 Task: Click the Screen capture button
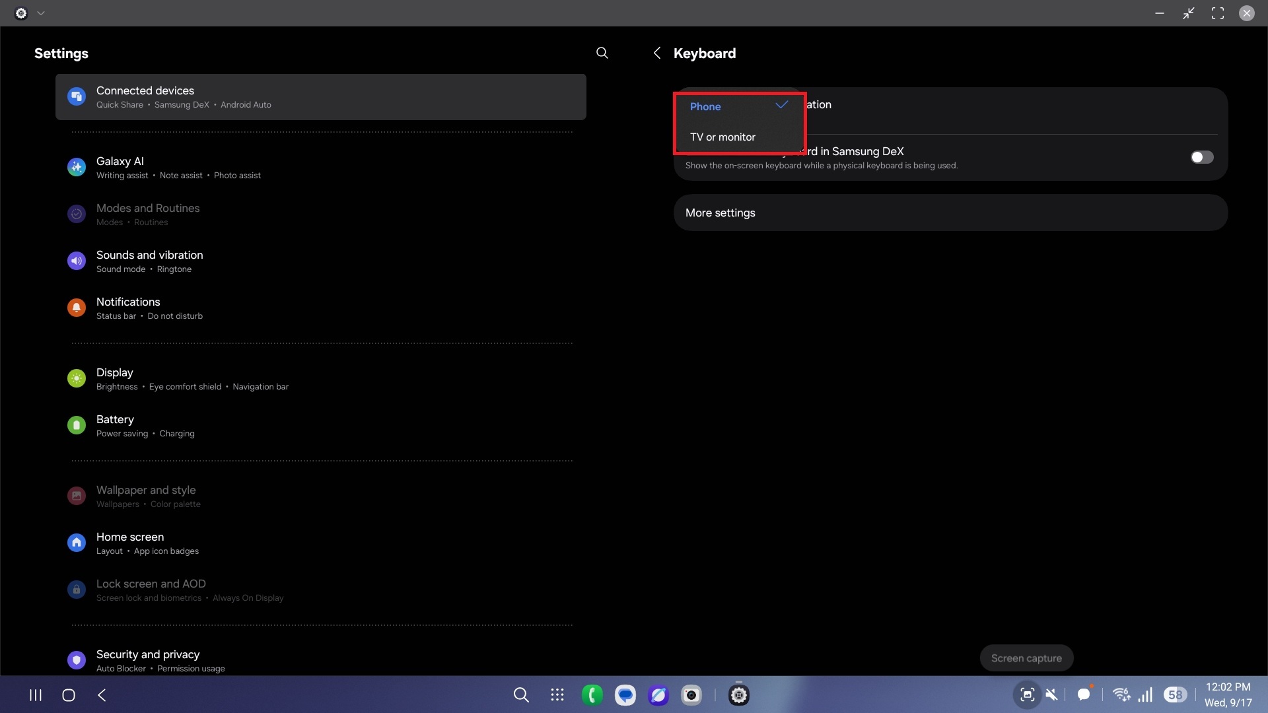(x=1026, y=658)
